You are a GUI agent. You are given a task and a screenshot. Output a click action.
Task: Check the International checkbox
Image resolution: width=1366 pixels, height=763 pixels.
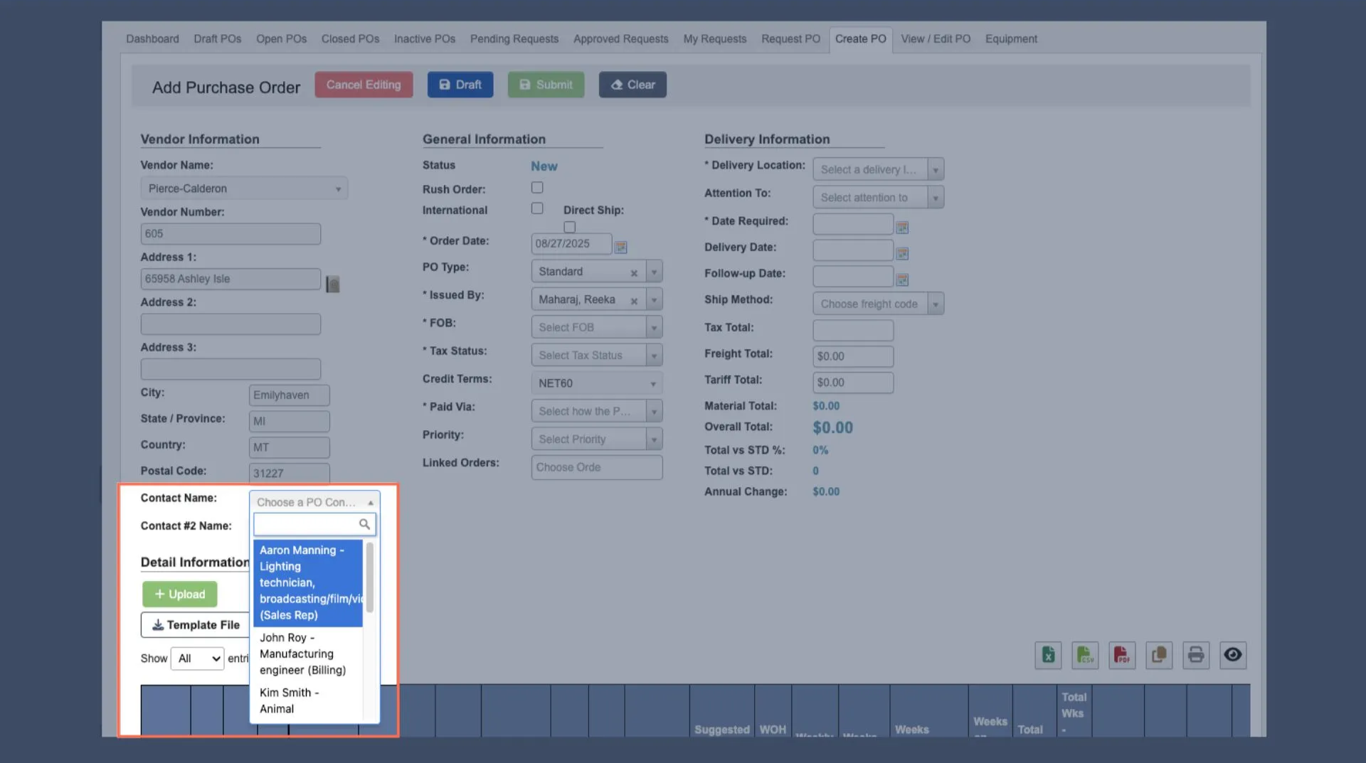click(537, 208)
